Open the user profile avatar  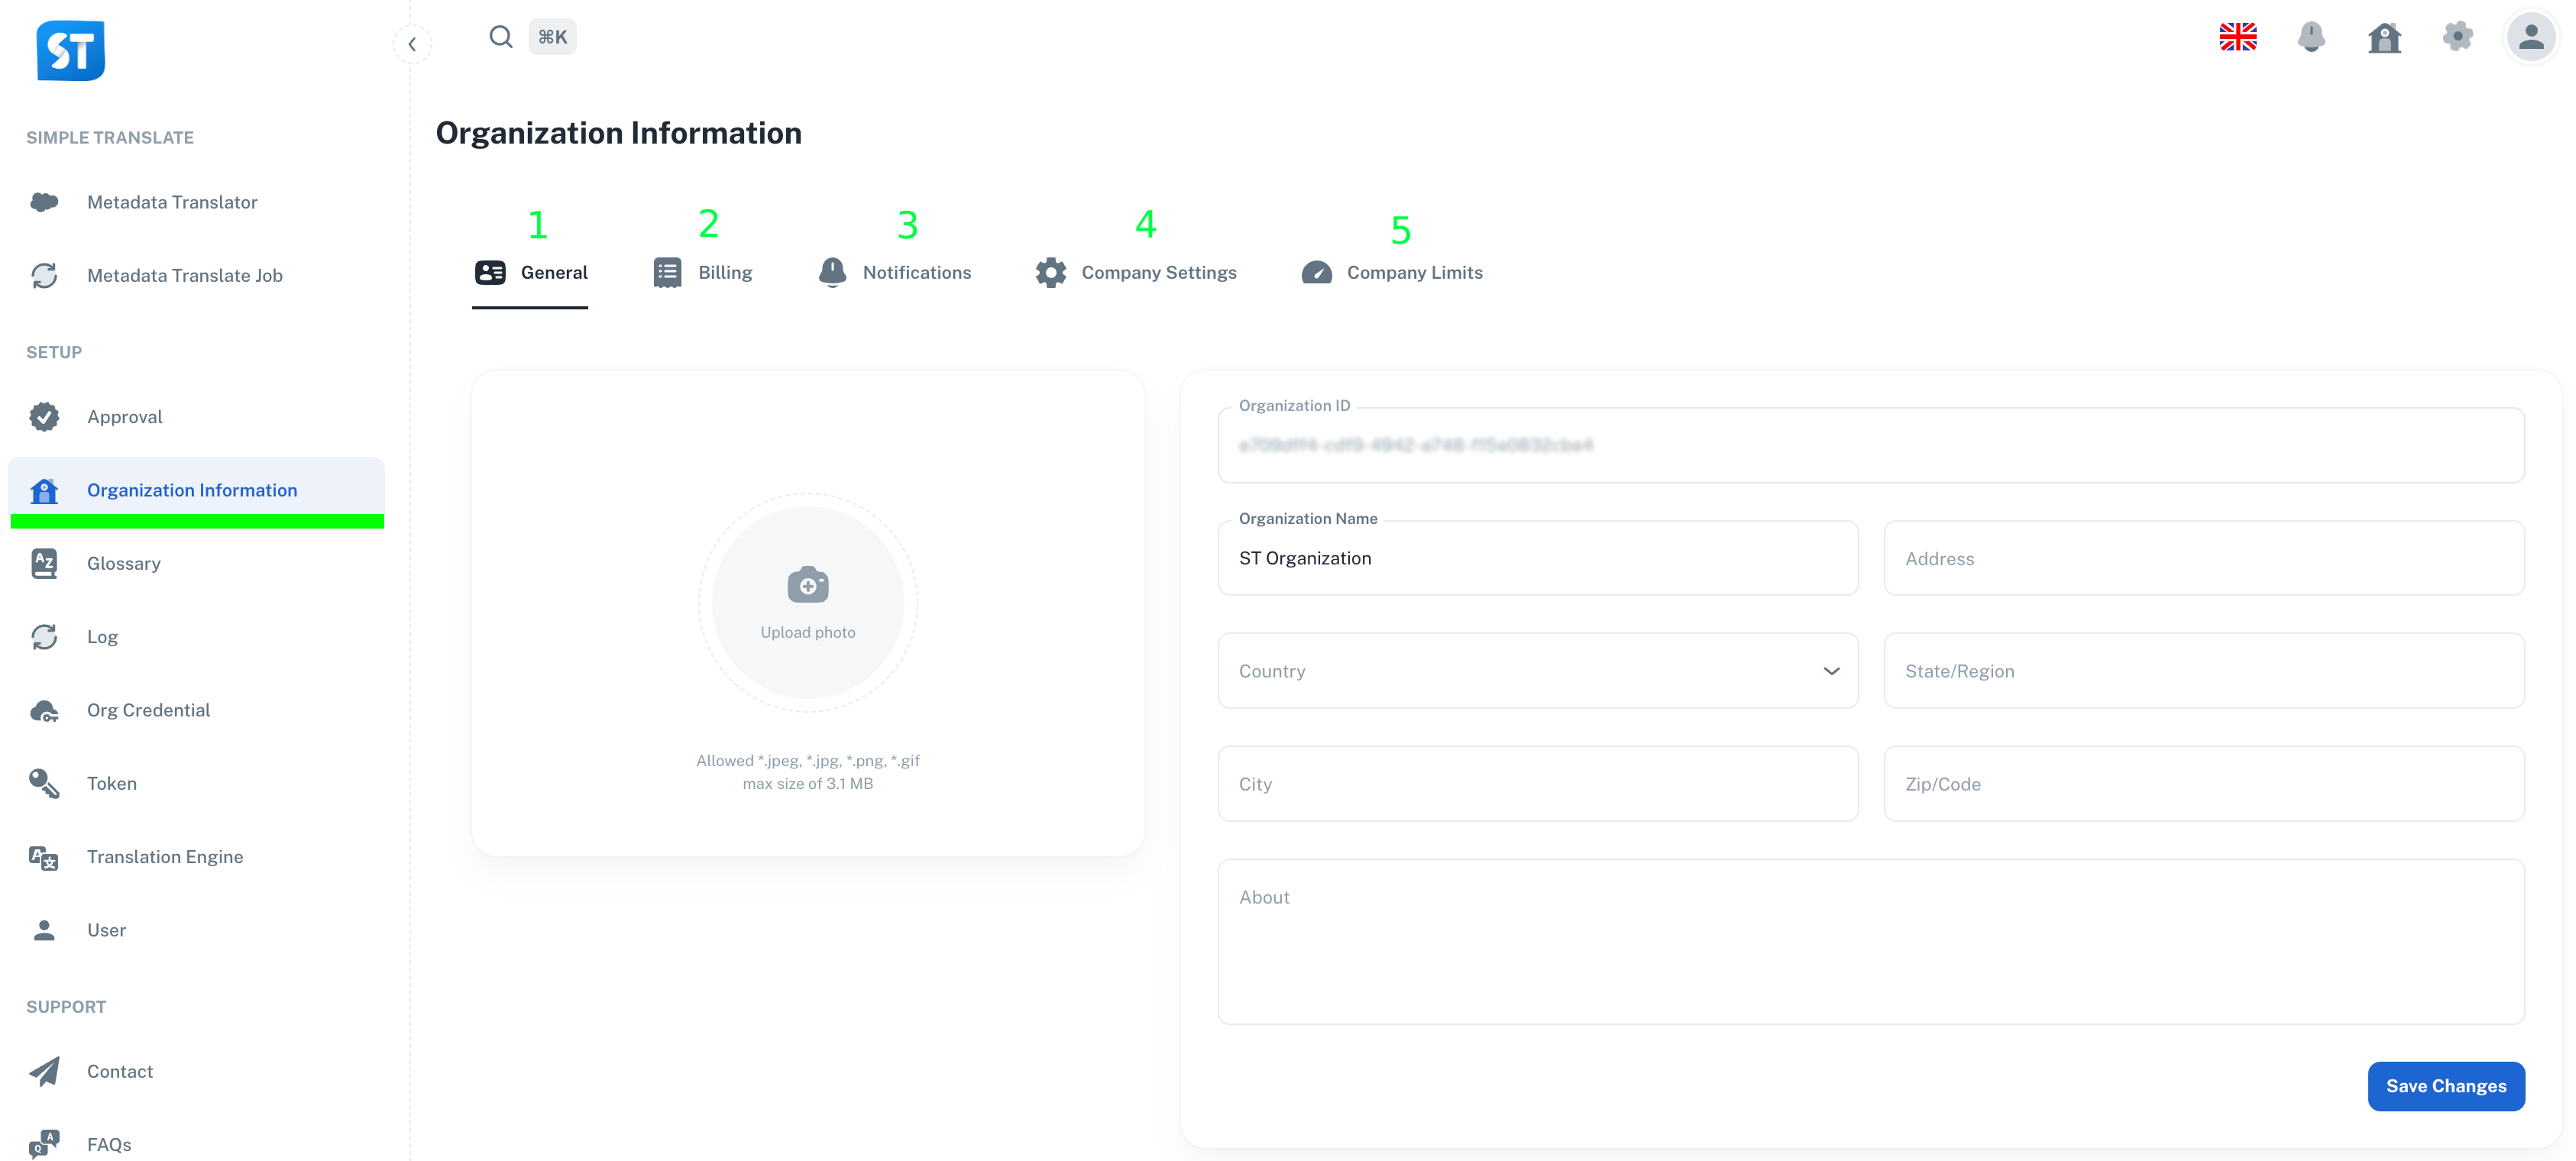(x=2530, y=37)
